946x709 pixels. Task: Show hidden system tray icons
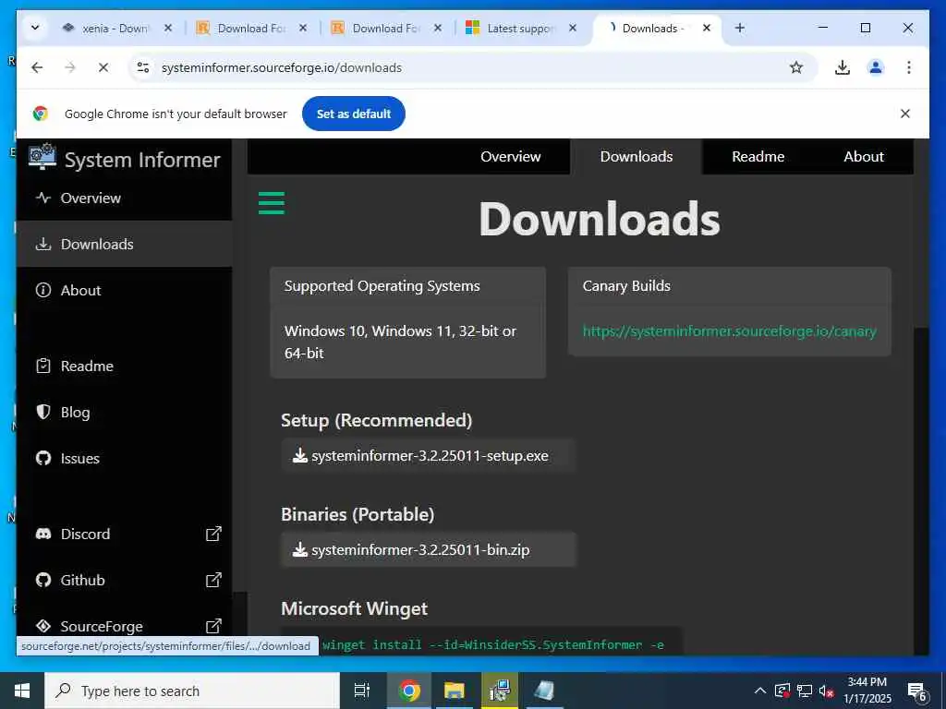click(760, 691)
